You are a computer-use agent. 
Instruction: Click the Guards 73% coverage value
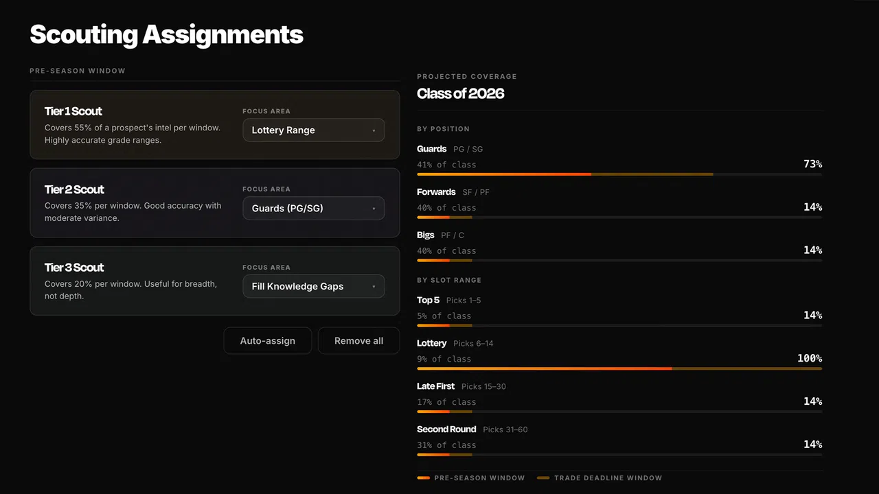[812, 164]
